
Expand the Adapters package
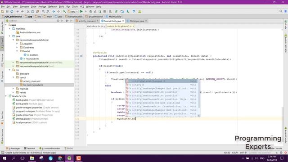(x=17, y=44)
